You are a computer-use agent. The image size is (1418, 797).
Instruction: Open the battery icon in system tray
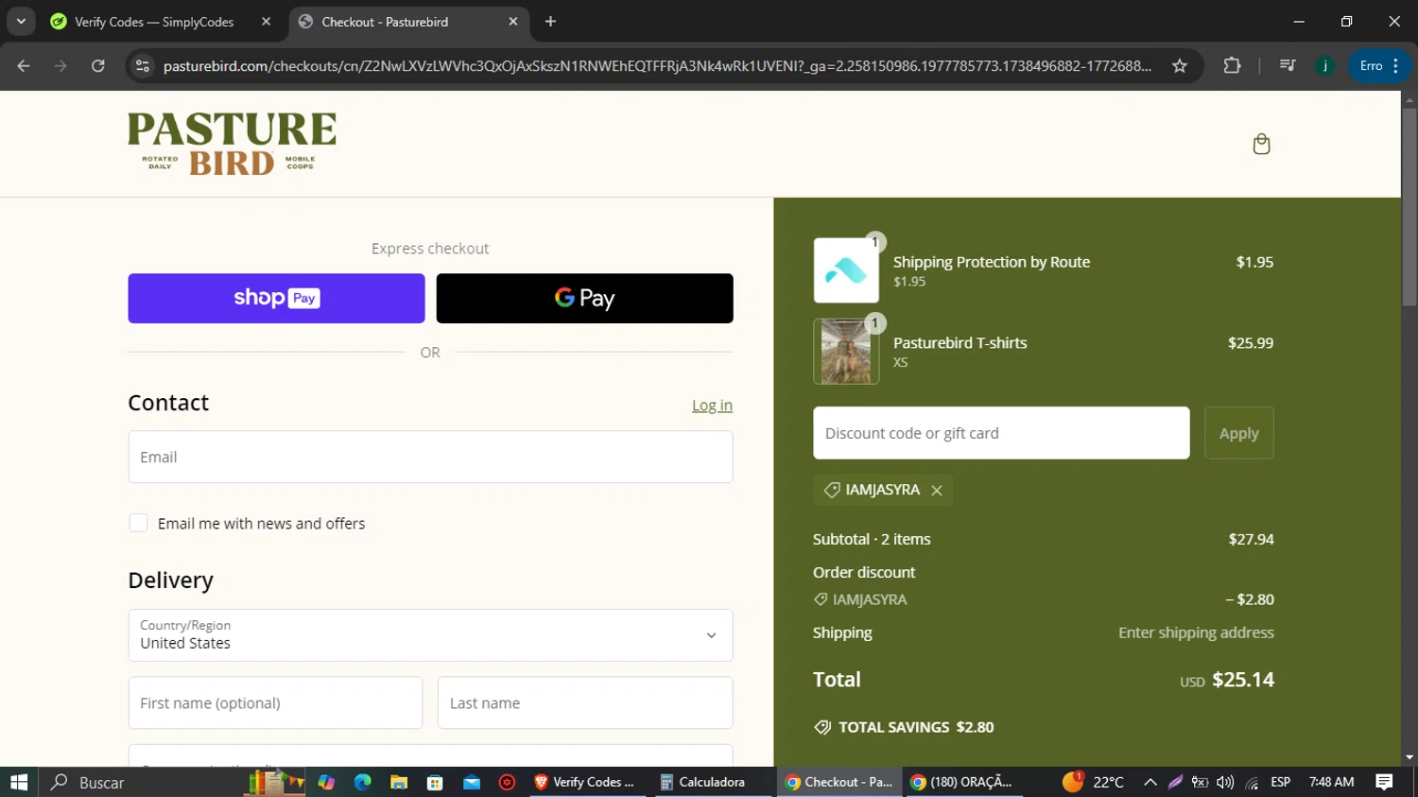[x=1200, y=782]
